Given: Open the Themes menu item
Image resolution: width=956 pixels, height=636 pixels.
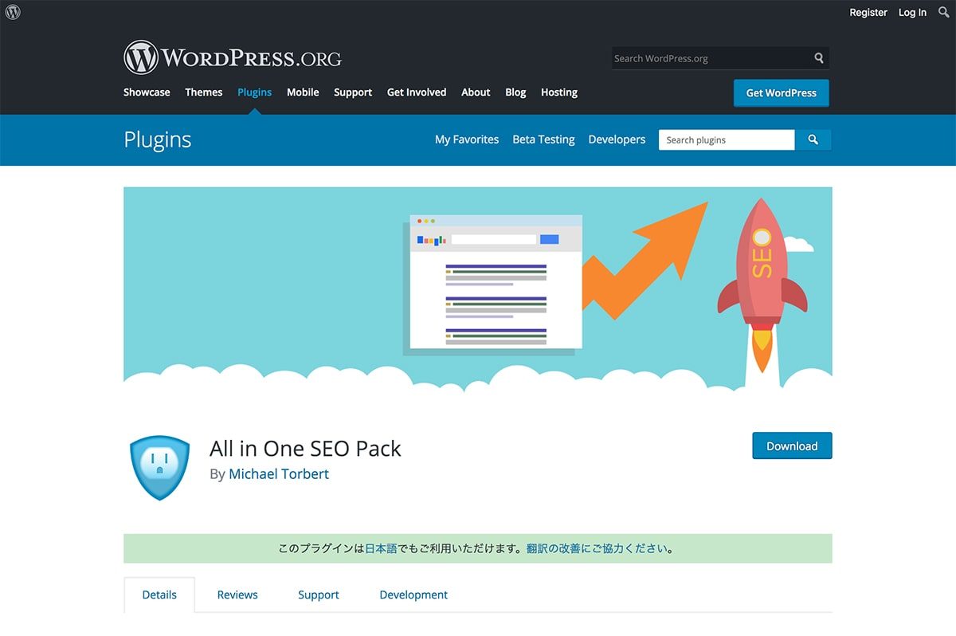Looking at the screenshot, I should (x=203, y=92).
